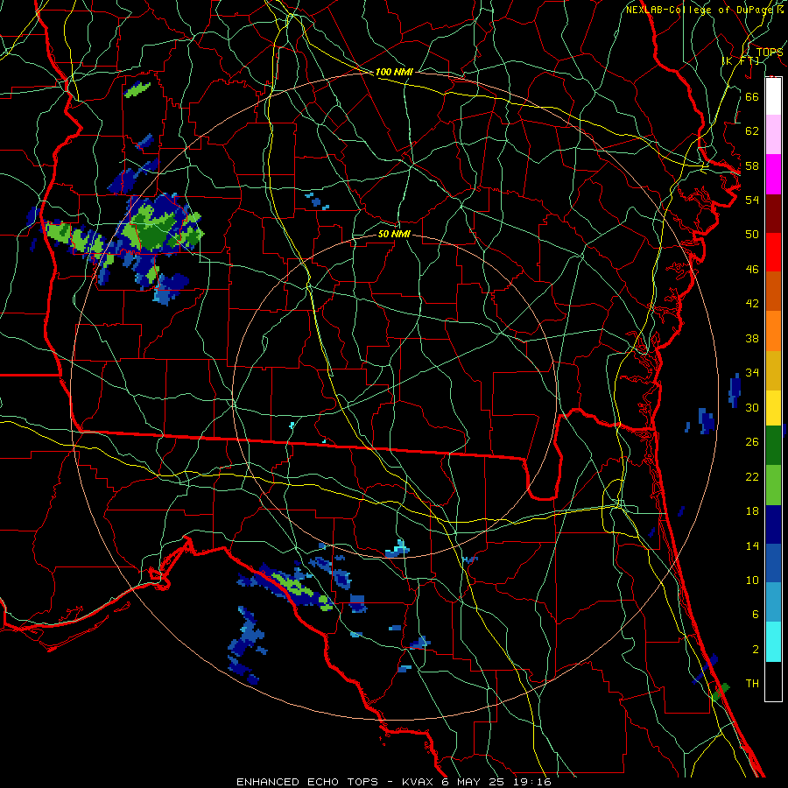Click the '2' legend value
Screen dimensions: 788x788
click(x=755, y=650)
